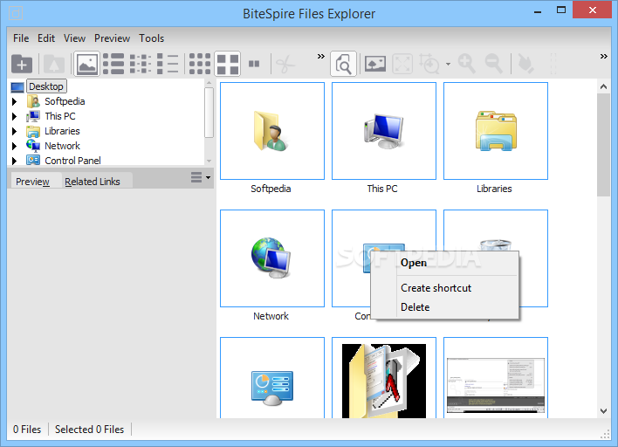
Task: Click the Selected 0 Files status text
Action: [x=89, y=430]
